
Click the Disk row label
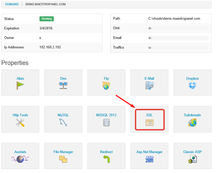click(x=117, y=28)
